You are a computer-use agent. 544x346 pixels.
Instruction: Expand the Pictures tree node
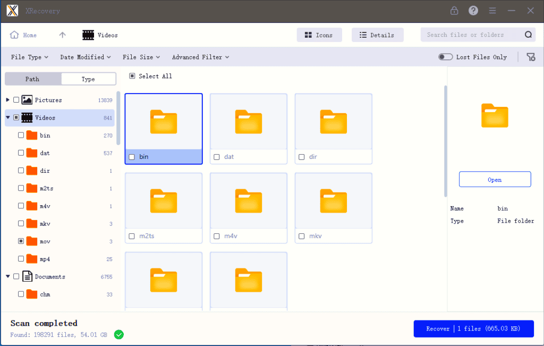click(x=8, y=100)
